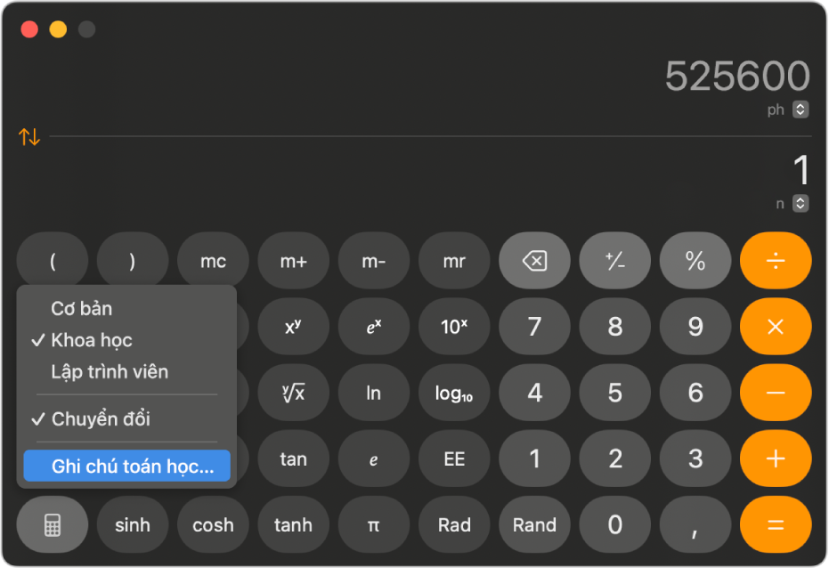Choose Lập trình viên mode
Viewport: 829px width, 568px height.
click(x=109, y=371)
